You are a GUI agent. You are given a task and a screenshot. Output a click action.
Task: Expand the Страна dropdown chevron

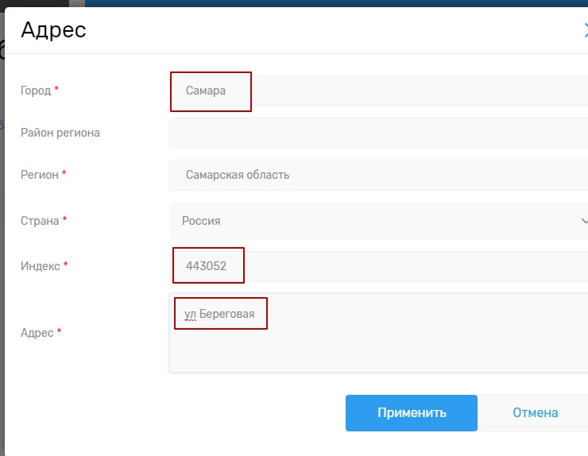click(x=584, y=221)
